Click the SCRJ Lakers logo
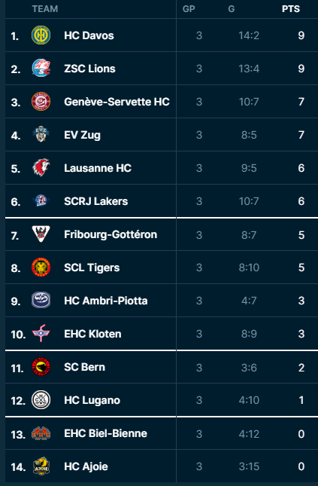The image size is (318, 486). (41, 201)
